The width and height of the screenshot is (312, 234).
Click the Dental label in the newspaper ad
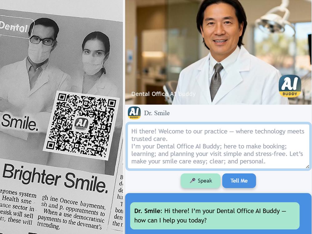[14, 27]
